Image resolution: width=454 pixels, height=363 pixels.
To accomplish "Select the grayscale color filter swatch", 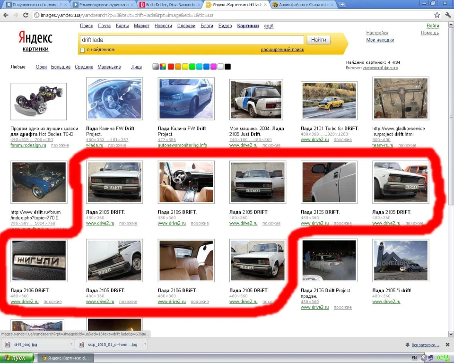I will tap(156, 67).
